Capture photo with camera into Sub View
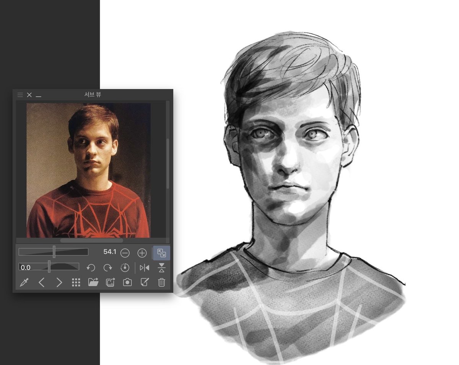The image size is (459, 365). (127, 283)
